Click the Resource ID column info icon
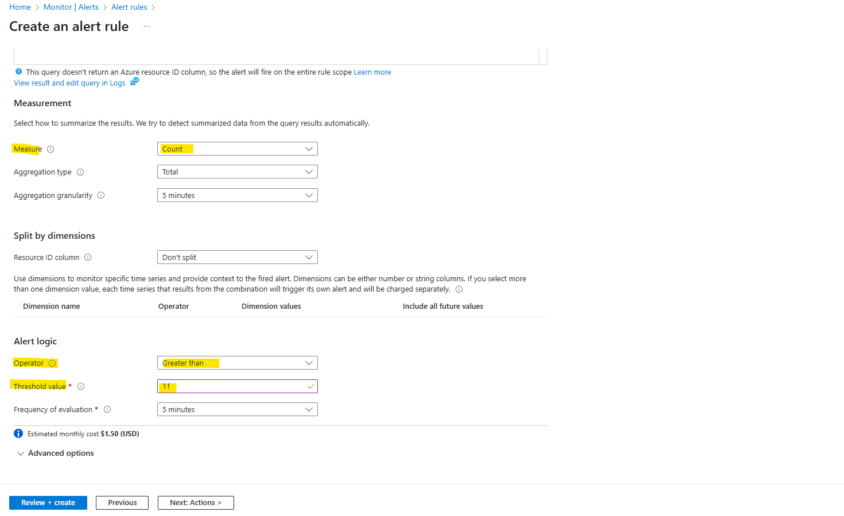 pos(88,257)
